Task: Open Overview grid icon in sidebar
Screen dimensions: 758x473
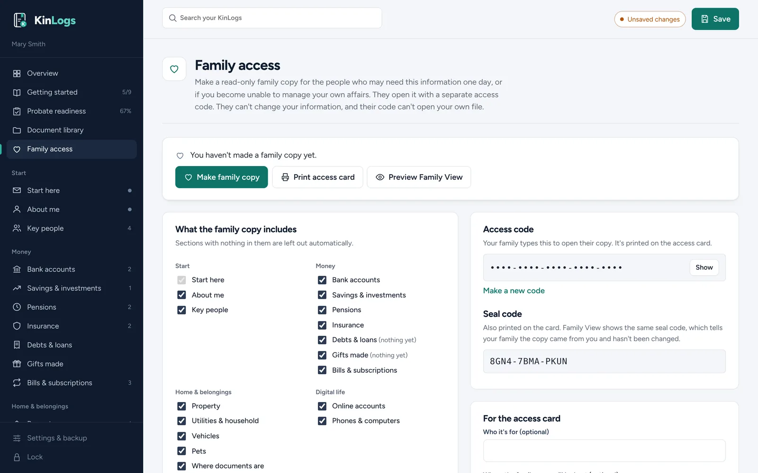Action: point(17,73)
